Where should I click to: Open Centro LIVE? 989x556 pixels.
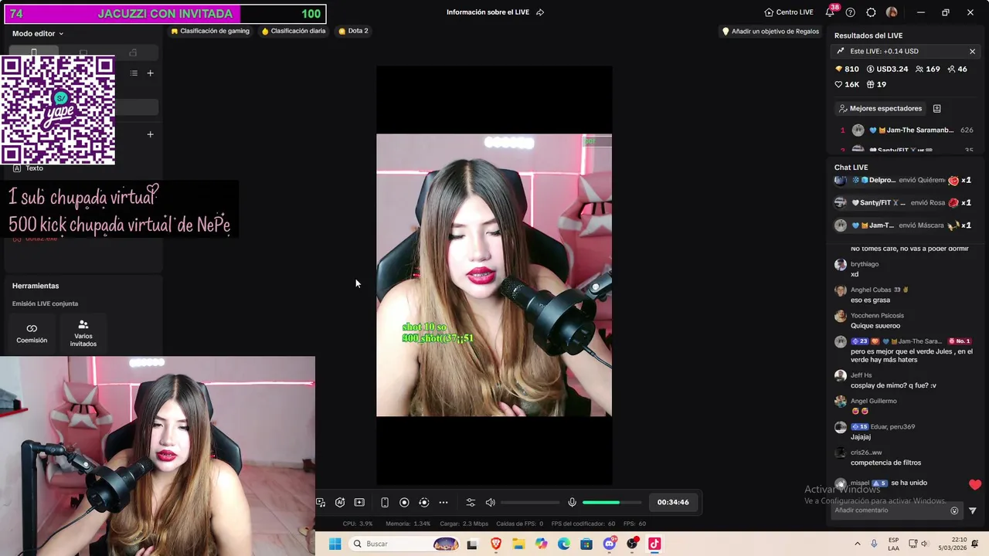(x=789, y=12)
